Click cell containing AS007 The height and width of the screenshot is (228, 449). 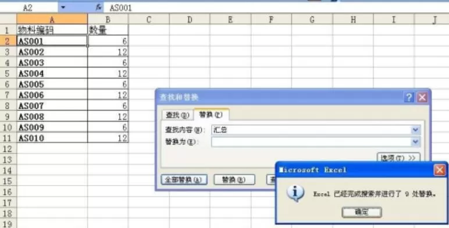pyautogui.click(x=52, y=106)
